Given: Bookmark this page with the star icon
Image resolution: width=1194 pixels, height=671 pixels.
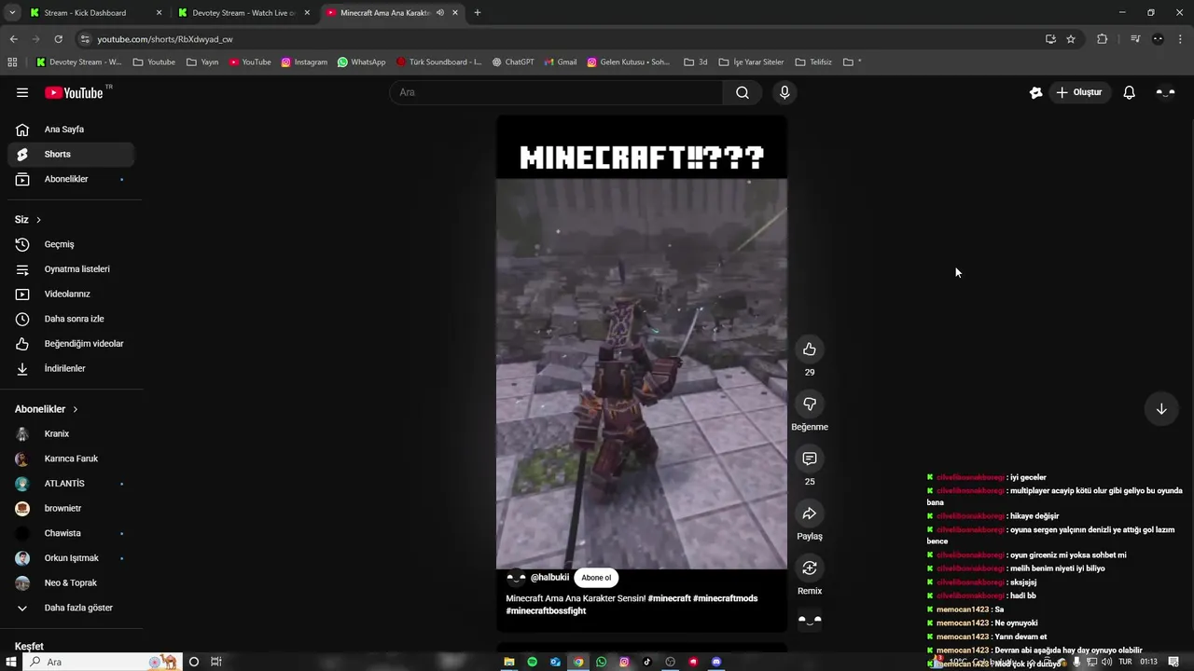Looking at the screenshot, I should point(1071,39).
